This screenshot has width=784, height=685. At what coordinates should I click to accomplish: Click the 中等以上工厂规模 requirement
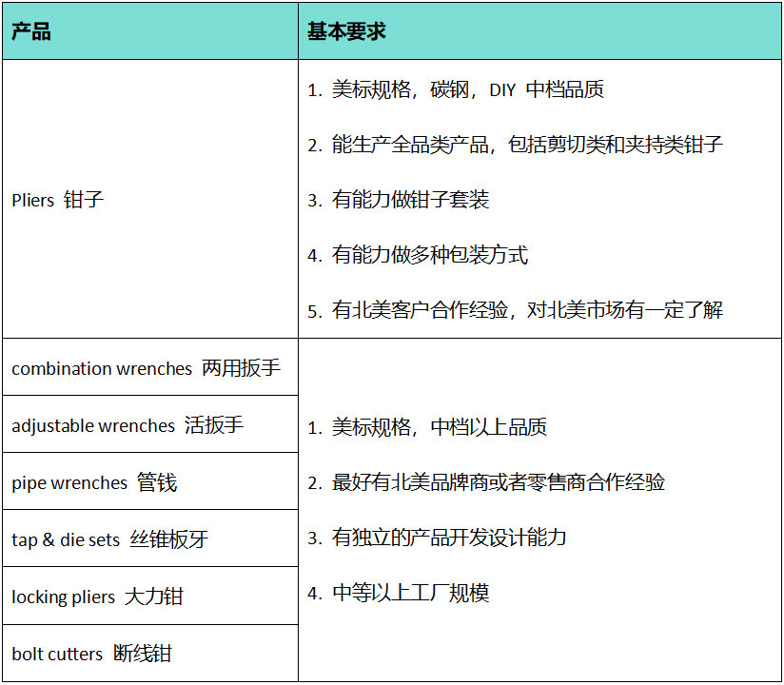[x=398, y=594]
